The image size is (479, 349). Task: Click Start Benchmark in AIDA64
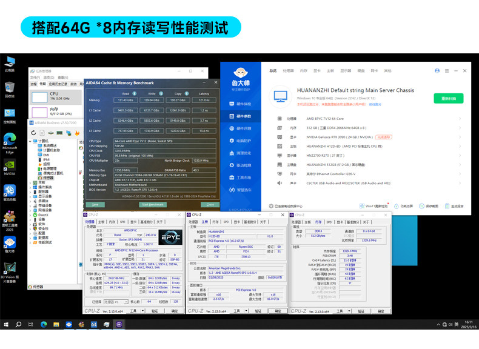[x=153, y=204]
